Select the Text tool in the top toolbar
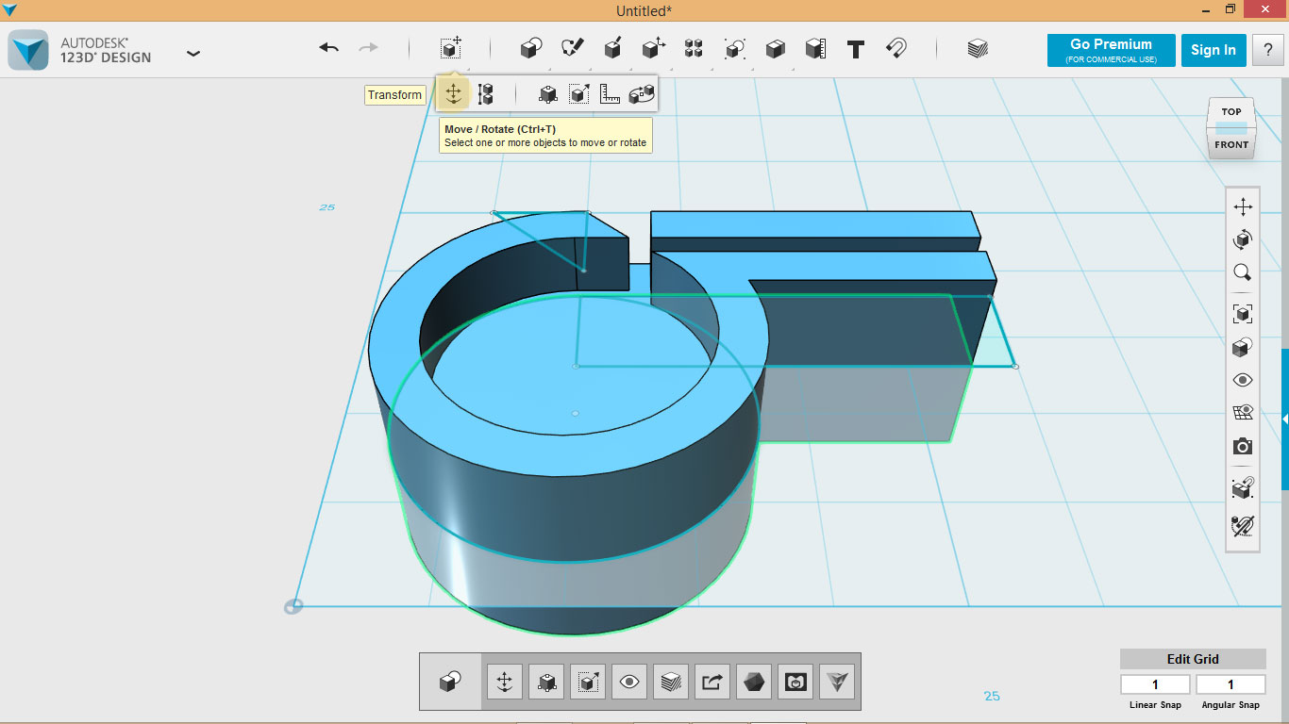 [x=856, y=49]
